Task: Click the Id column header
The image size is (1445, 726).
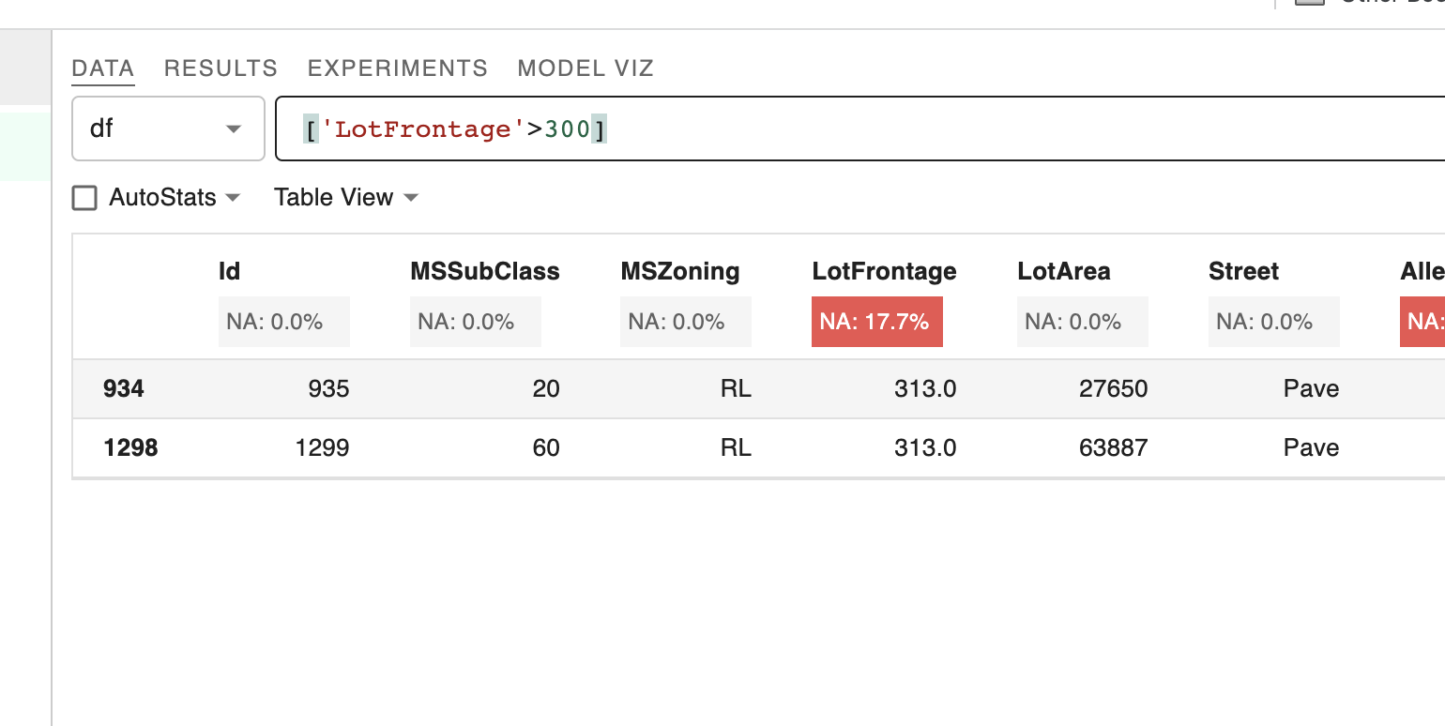Action: coord(229,272)
